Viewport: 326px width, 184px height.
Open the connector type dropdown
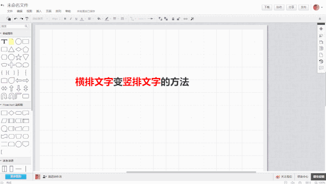pos(133,19)
